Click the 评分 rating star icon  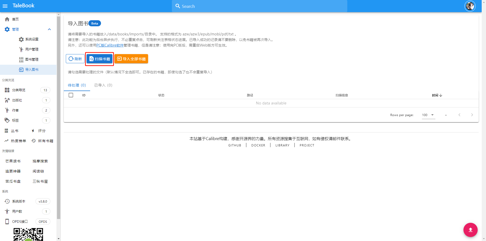[33, 131]
